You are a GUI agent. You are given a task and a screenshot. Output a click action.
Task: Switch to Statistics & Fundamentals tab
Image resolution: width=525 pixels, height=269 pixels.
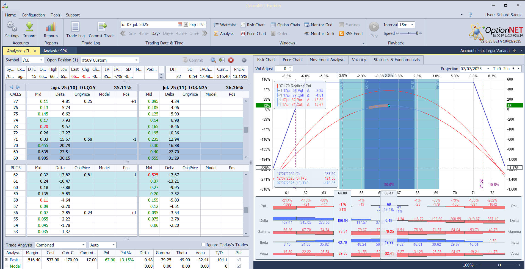(x=397, y=60)
